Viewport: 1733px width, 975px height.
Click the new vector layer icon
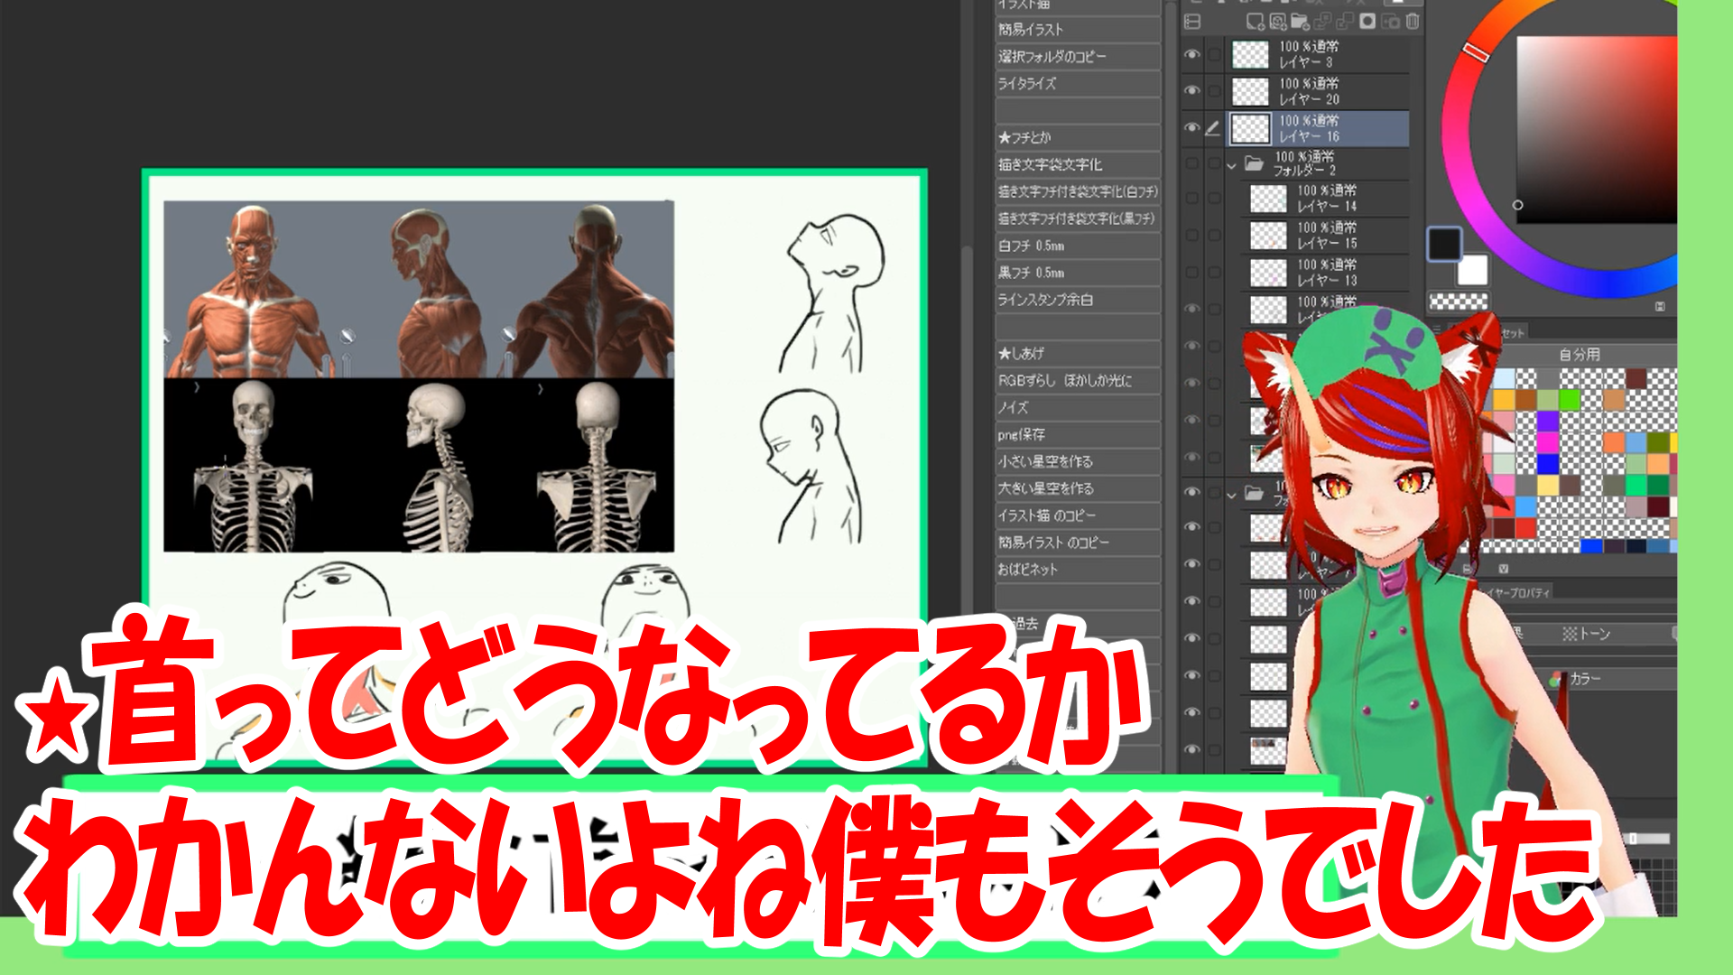point(1278,21)
